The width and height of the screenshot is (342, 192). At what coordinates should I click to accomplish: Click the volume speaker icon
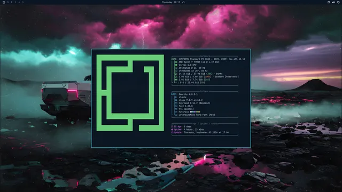[333, 2]
